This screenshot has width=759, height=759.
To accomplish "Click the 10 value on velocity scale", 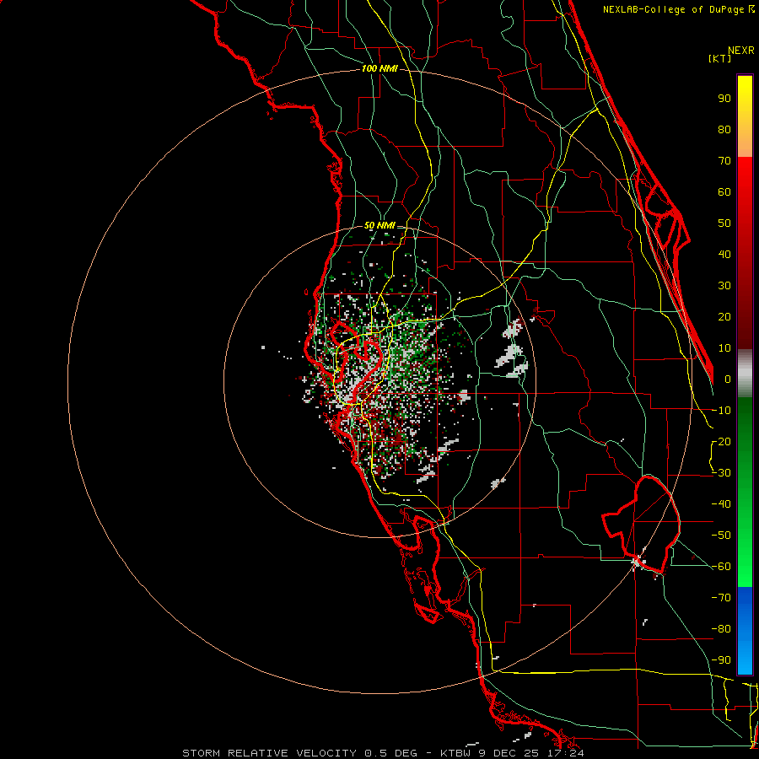I will point(724,348).
